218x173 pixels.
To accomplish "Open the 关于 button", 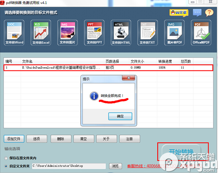I will tap(107, 139).
